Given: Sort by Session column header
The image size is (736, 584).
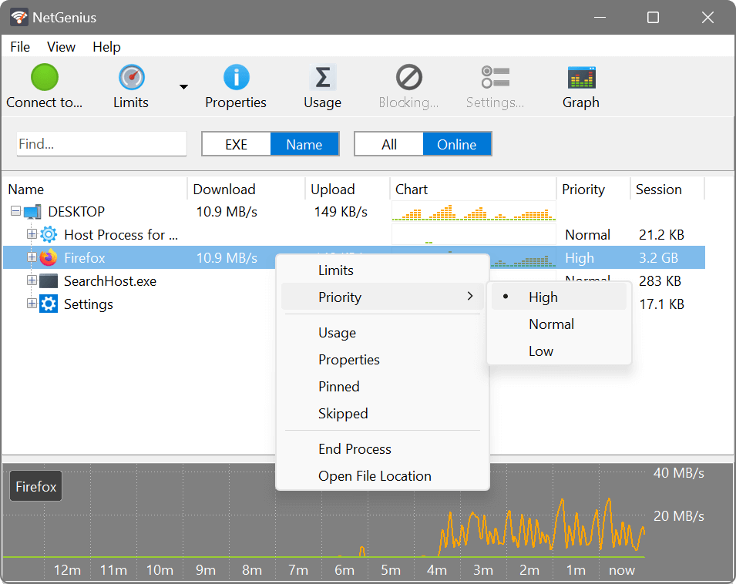Looking at the screenshot, I should (667, 190).
